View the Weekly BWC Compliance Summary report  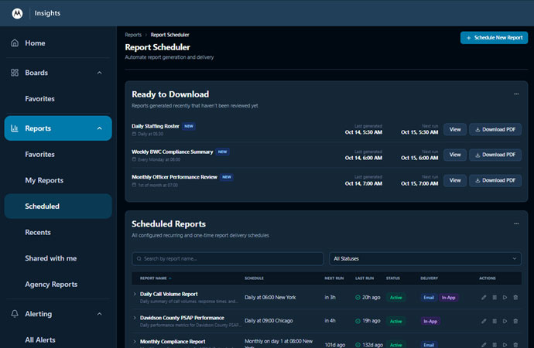click(x=455, y=155)
